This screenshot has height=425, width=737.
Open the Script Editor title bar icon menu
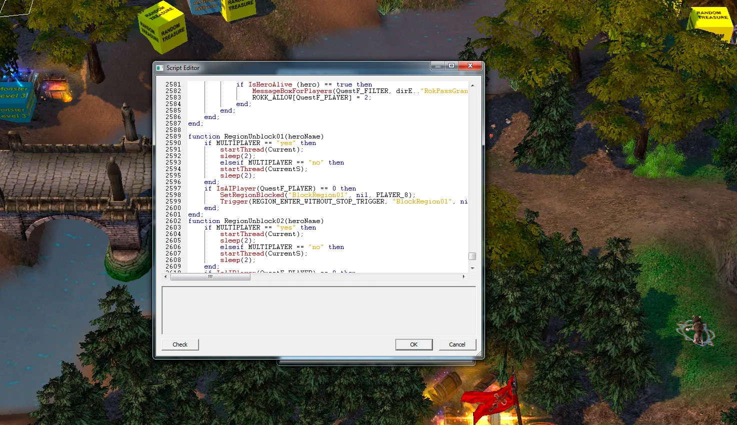tap(160, 68)
